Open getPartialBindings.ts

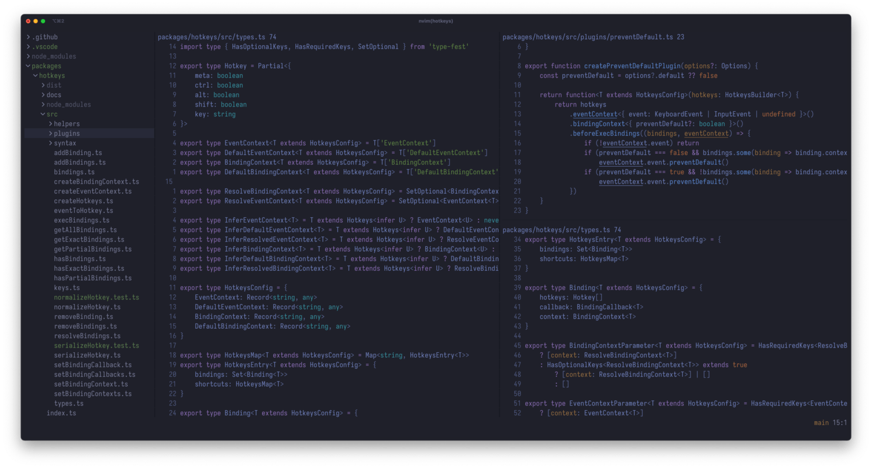pyautogui.click(x=92, y=249)
